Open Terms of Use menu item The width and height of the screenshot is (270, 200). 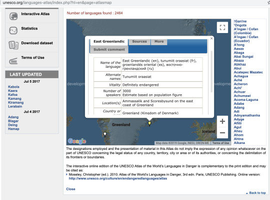pos(32,58)
